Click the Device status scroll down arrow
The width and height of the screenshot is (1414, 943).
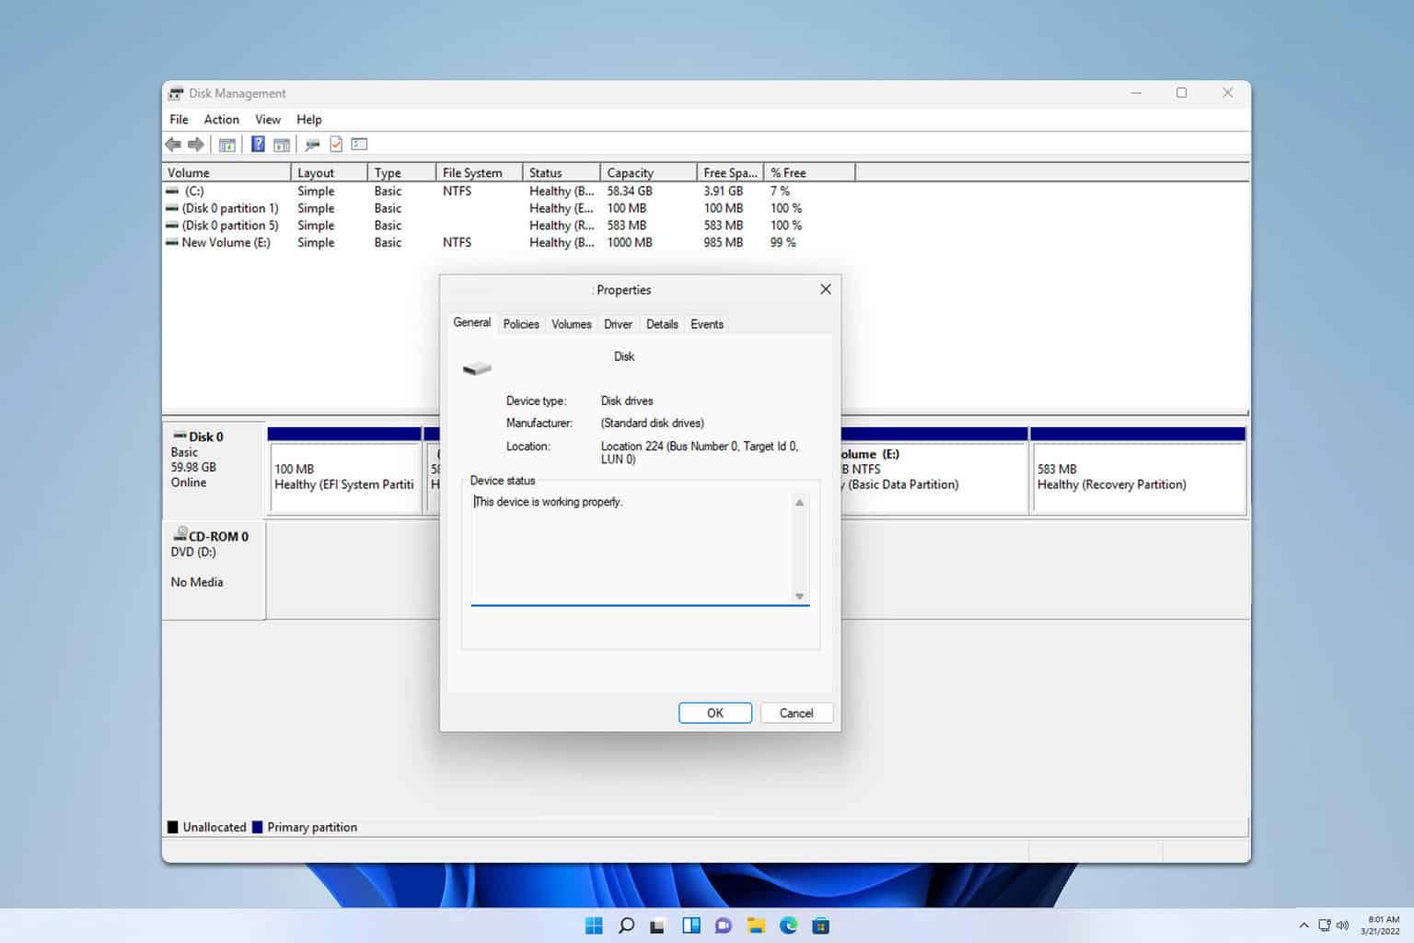click(x=799, y=596)
